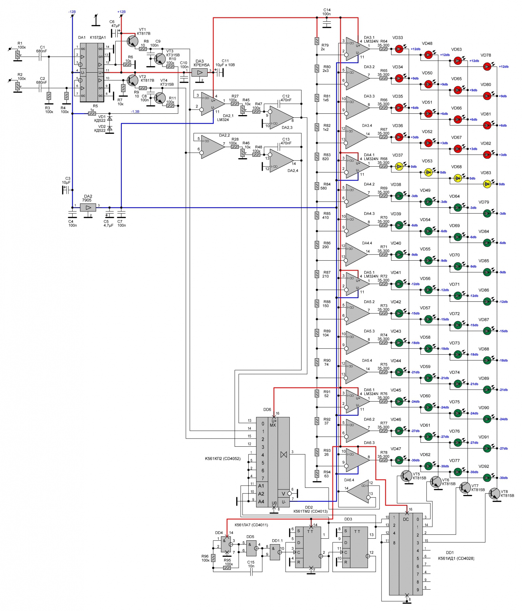Screen dimensions: 522x611
Task: Click the green VD92 LED symbol
Action: (487, 478)
